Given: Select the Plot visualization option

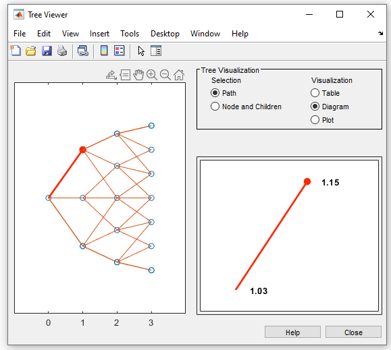Looking at the screenshot, I should [x=315, y=120].
